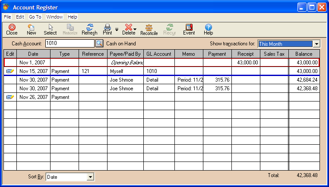Create a New transaction via toolbar
The height and width of the screenshot is (187, 329).
tap(31, 29)
